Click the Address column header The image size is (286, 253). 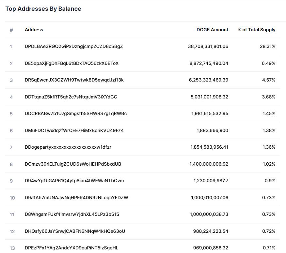pos(34,30)
